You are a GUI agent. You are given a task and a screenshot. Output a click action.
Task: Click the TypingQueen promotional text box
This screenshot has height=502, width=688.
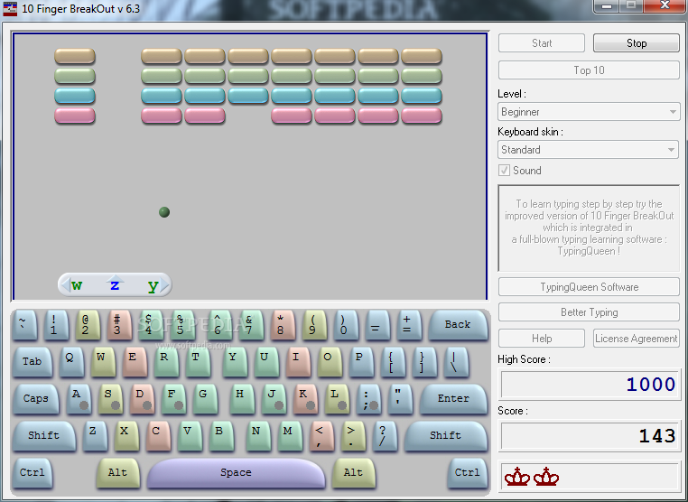tap(589, 228)
